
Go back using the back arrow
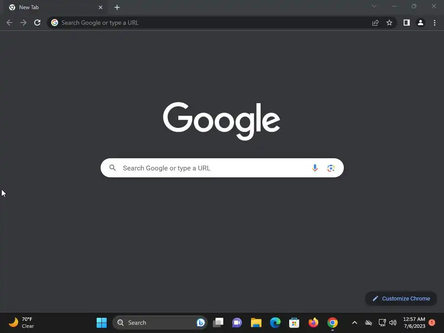(x=10, y=23)
